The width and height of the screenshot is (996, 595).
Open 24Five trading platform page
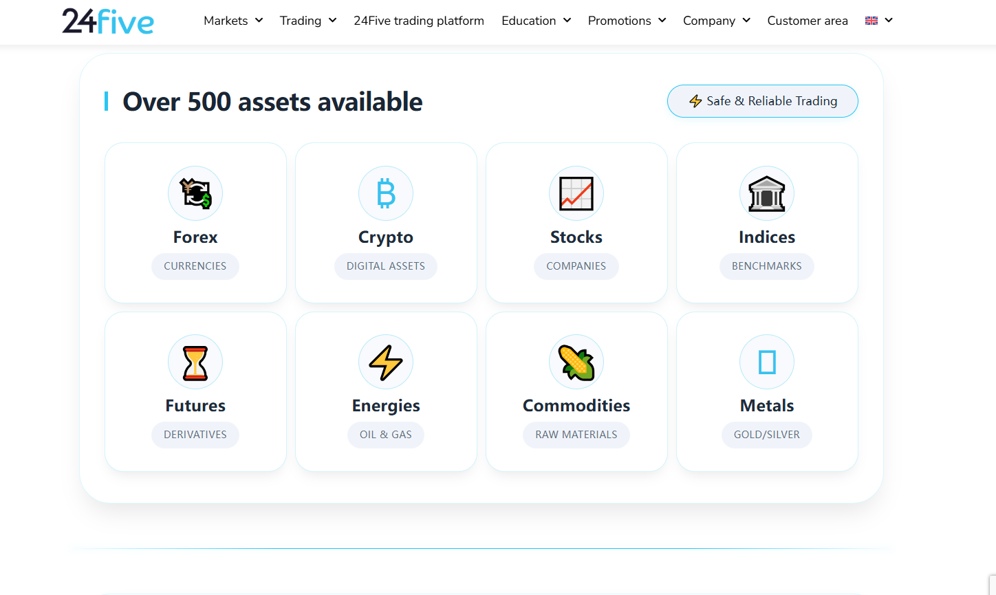click(x=419, y=21)
